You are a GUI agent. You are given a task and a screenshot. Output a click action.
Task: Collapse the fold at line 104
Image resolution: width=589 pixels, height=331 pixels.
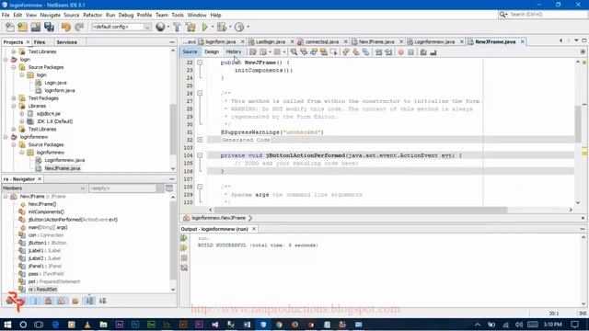[200, 155]
